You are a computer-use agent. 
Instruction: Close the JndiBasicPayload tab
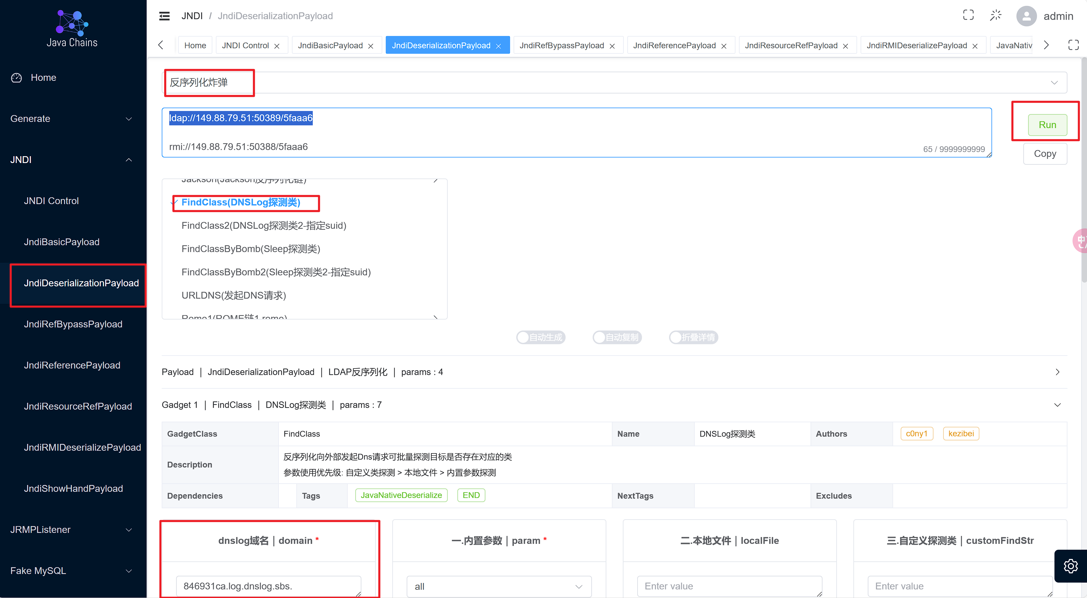pyautogui.click(x=370, y=46)
